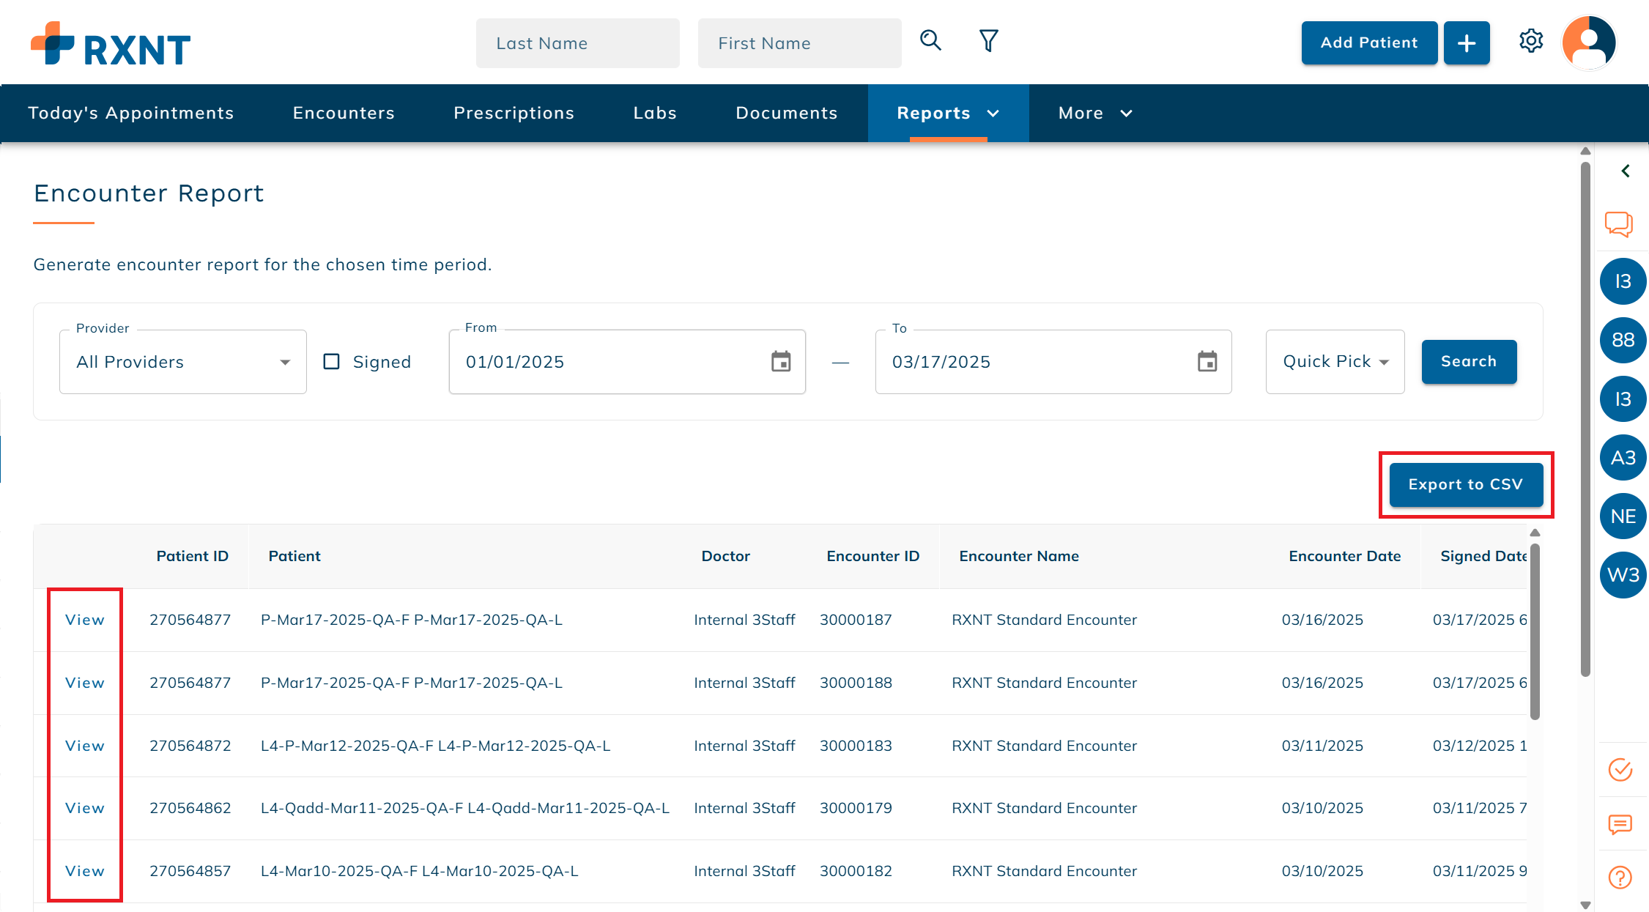Click Export to CSV button

pyautogui.click(x=1466, y=485)
